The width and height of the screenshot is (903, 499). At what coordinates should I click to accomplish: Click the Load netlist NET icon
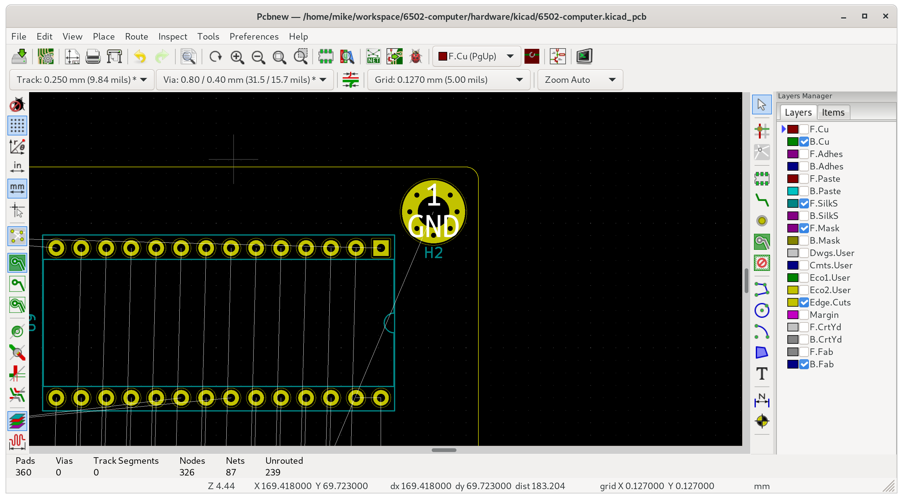click(373, 56)
